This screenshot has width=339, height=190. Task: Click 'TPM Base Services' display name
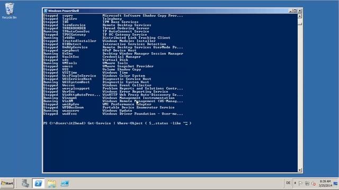coord(120,22)
